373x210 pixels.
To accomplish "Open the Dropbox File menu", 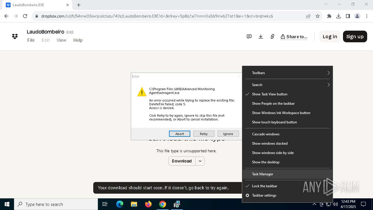I will click(31, 40).
